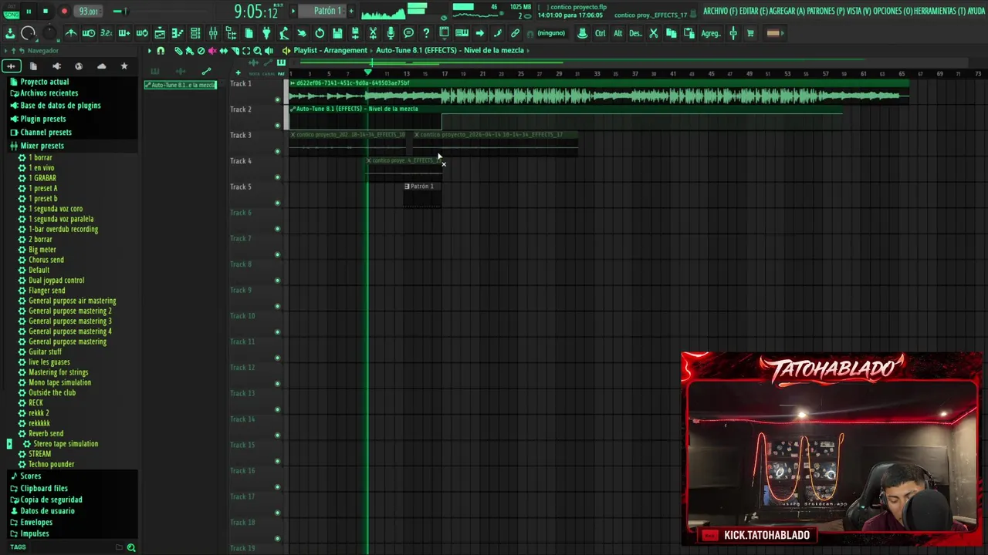Open the Mixer icon
The width and height of the screenshot is (988, 555).
pyautogui.click(x=213, y=33)
